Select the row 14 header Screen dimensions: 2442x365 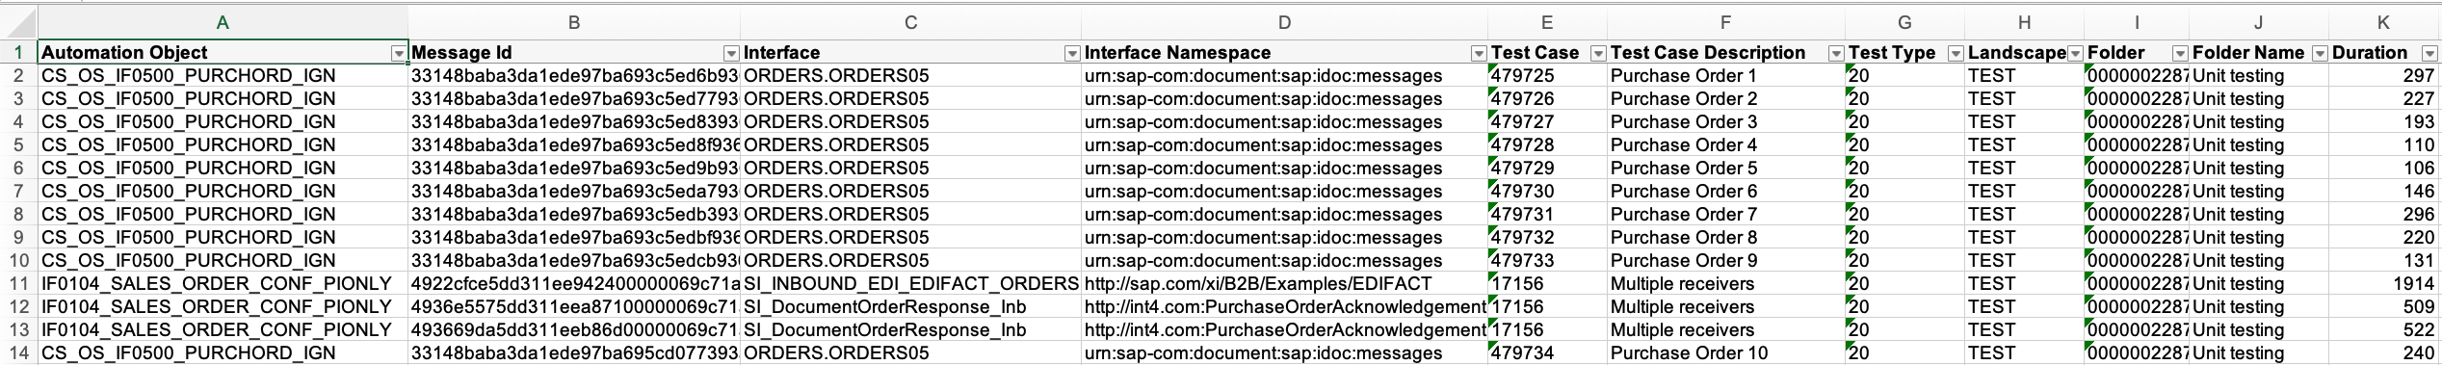pyautogui.click(x=18, y=353)
